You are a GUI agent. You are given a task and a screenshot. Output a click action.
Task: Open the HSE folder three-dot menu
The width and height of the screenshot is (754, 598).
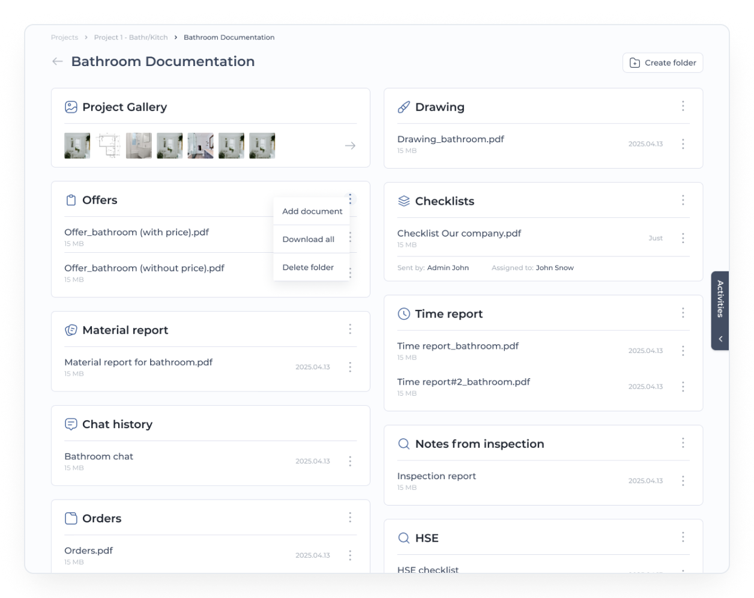(683, 537)
